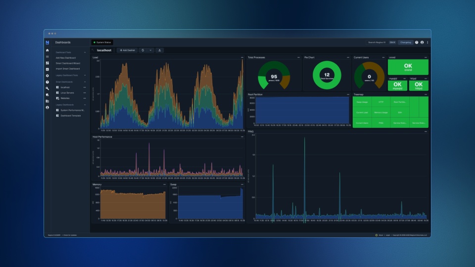Open options menu of the crond dashlet
475x267 pixels.
[x=426, y=57]
